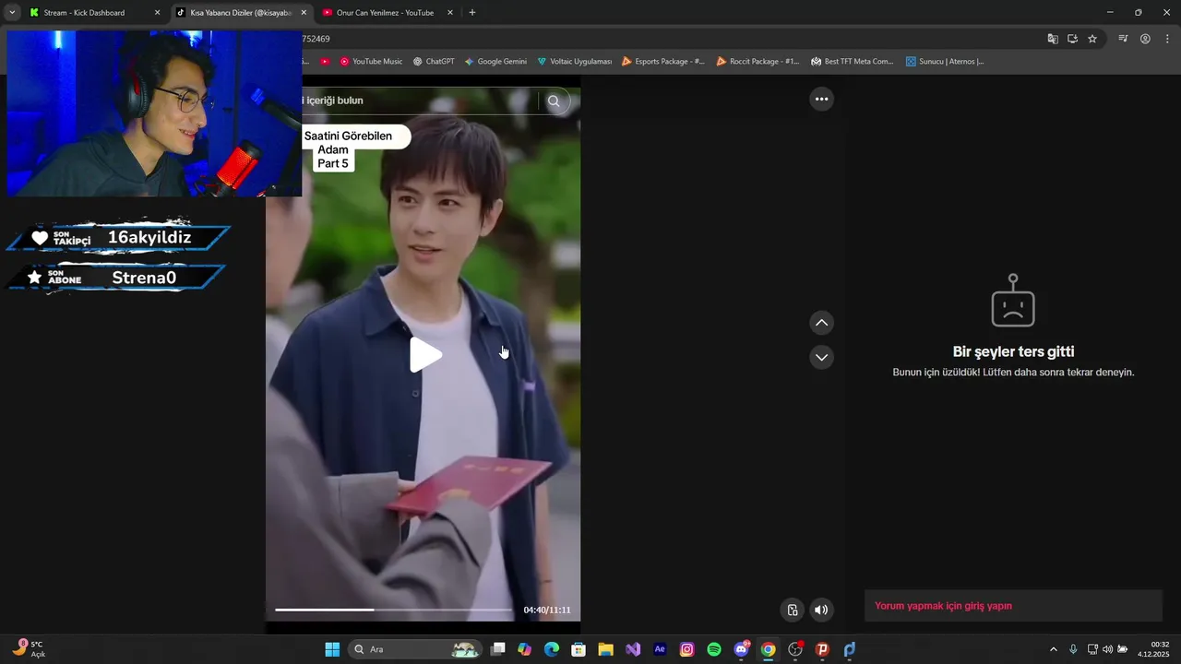Image resolution: width=1181 pixels, height=664 pixels.
Task: Open Task View in taskbar
Action: 498,649
